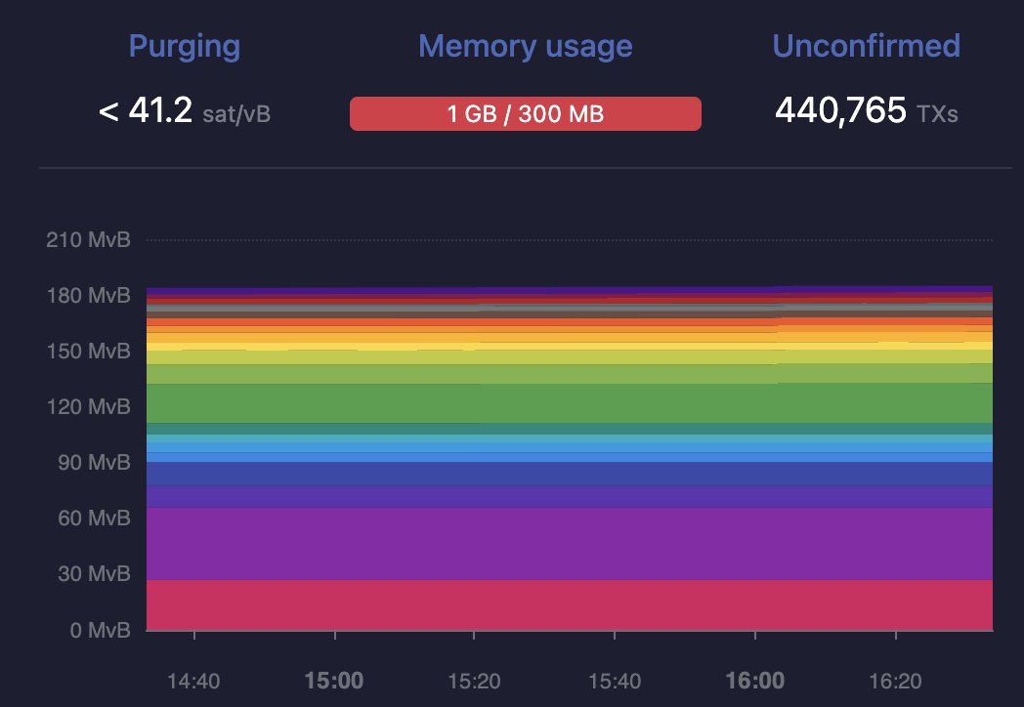Image resolution: width=1024 pixels, height=707 pixels.
Task: Click the light blue fee band
Action: [570, 448]
